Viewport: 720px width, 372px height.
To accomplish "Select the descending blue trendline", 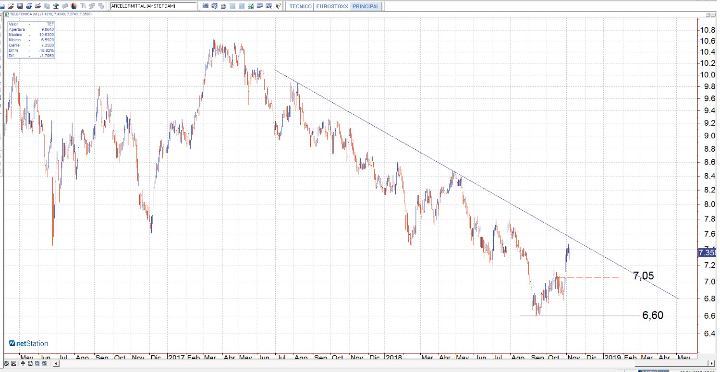I will (476, 184).
